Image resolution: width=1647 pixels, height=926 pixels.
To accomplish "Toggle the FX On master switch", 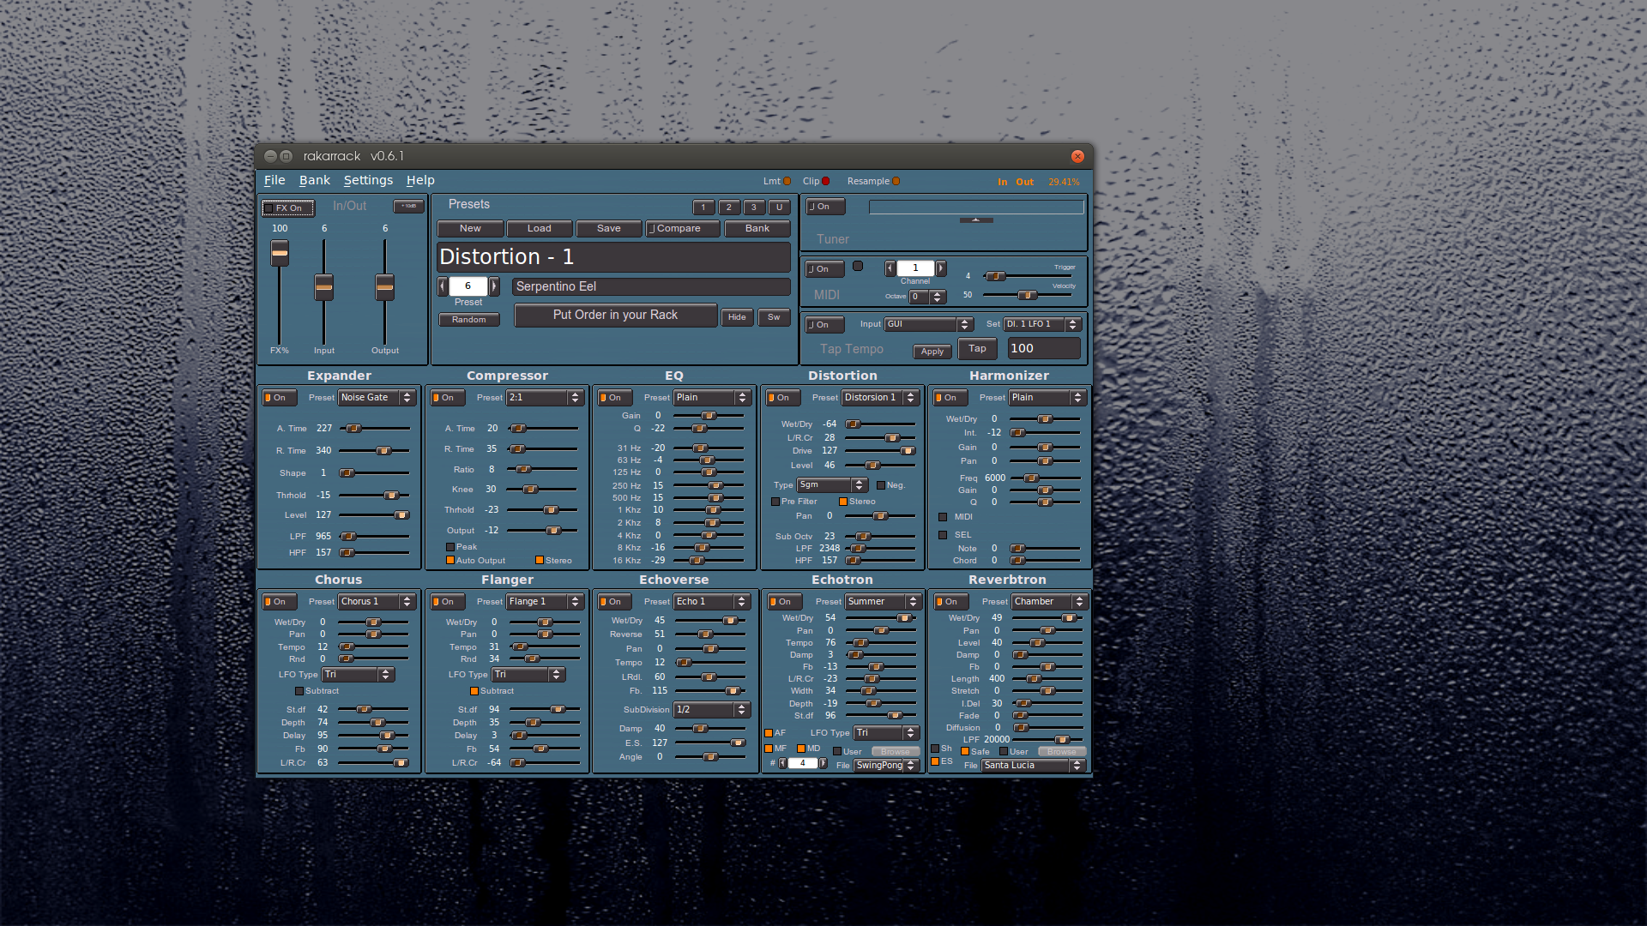I will pyautogui.click(x=288, y=207).
